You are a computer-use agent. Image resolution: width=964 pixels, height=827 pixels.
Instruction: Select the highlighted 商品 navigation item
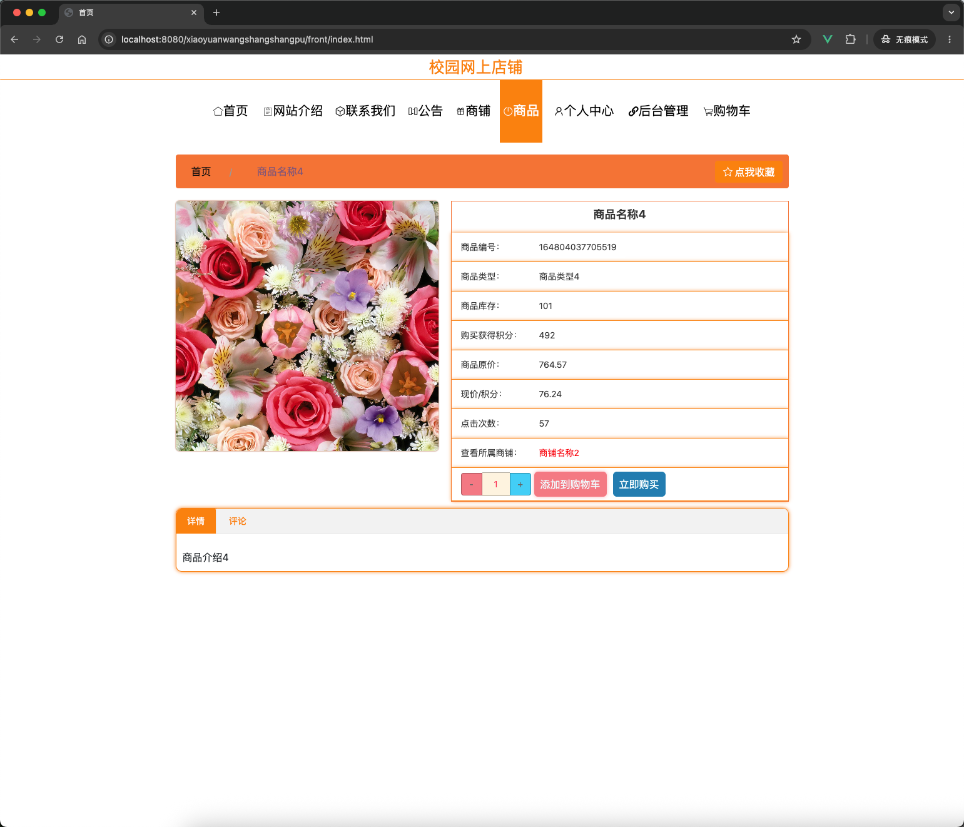521,111
